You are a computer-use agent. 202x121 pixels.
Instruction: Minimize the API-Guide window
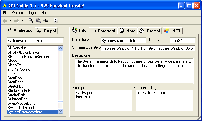point(181,6)
